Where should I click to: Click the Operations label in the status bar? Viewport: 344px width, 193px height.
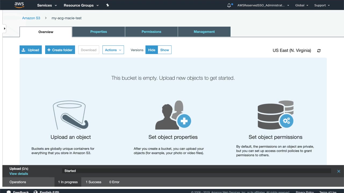click(x=18, y=182)
